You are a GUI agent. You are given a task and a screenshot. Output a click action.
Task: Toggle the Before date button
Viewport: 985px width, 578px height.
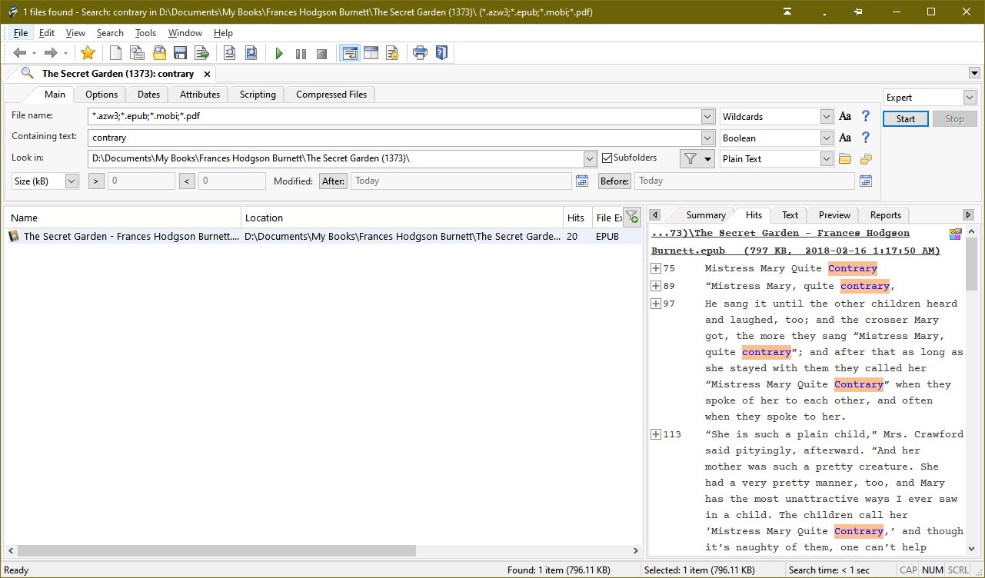(x=615, y=181)
